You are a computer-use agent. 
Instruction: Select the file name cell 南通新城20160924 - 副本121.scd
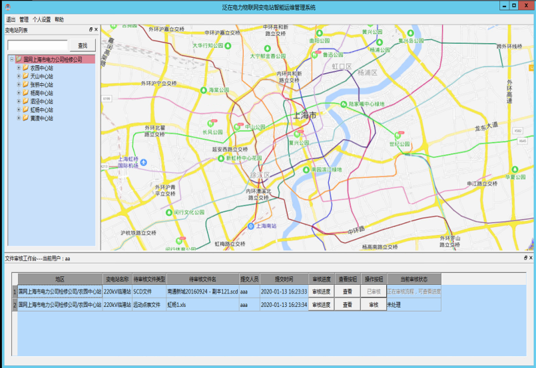(x=202, y=291)
